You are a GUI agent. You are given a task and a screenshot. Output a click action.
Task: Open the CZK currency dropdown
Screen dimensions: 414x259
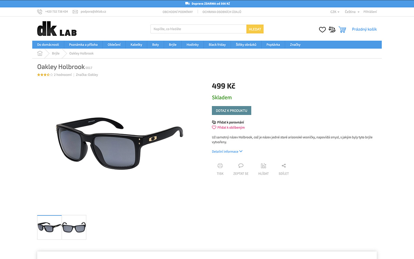click(335, 12)
